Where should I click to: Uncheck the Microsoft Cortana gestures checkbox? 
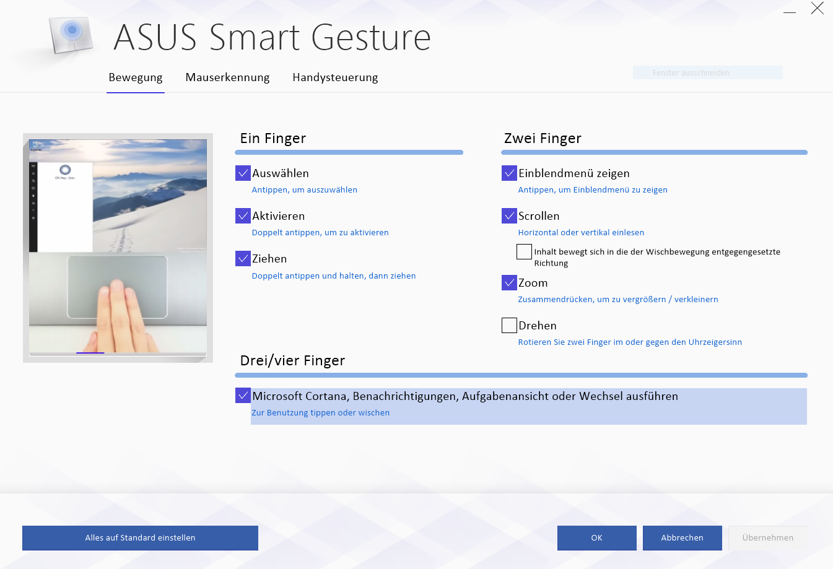point(243,395)
